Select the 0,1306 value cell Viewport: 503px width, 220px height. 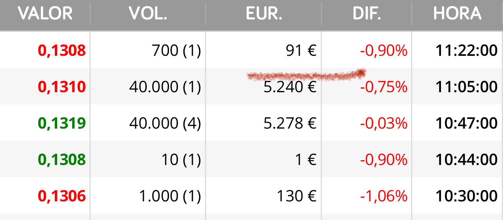click(x=62, y=196)
